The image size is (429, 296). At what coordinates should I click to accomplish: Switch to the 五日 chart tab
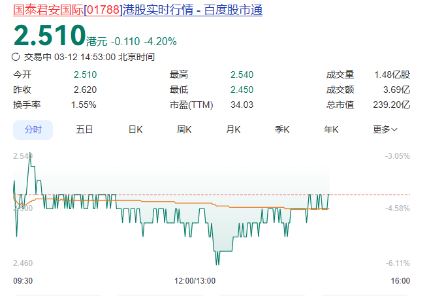[x=84, y=129]
